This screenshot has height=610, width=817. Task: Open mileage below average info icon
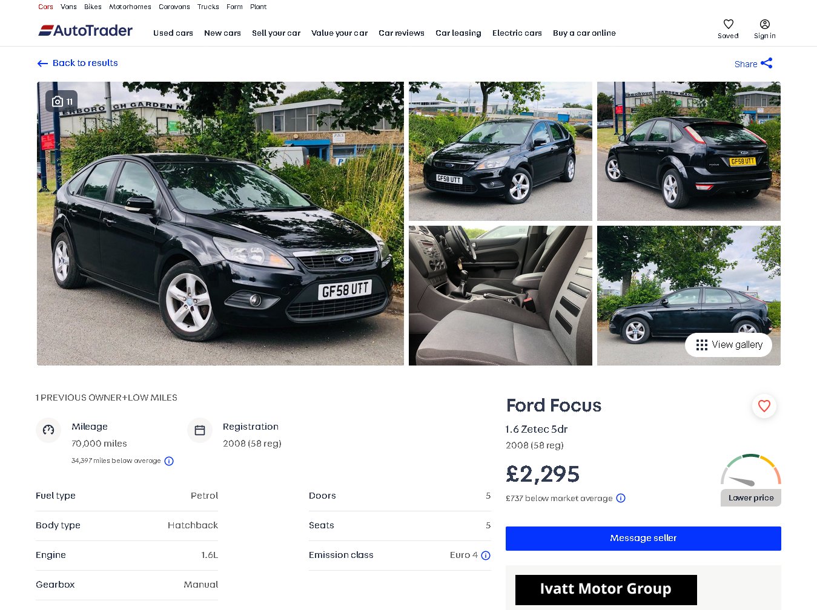pos(169,461)
